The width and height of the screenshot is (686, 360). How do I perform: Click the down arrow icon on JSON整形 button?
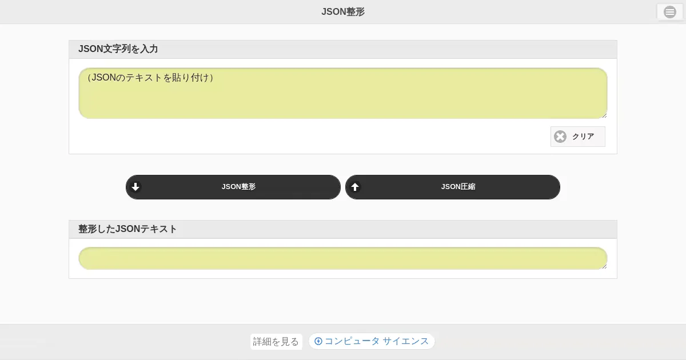(135, 187)
